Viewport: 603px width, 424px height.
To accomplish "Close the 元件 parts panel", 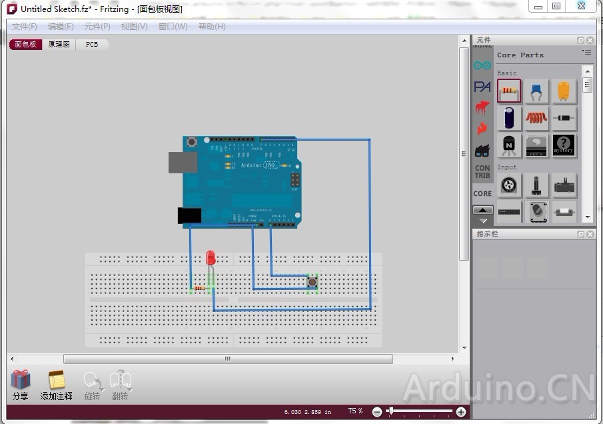I will point(590,40).
